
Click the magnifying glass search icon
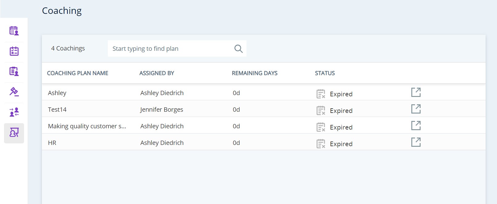tap(238, 49)
